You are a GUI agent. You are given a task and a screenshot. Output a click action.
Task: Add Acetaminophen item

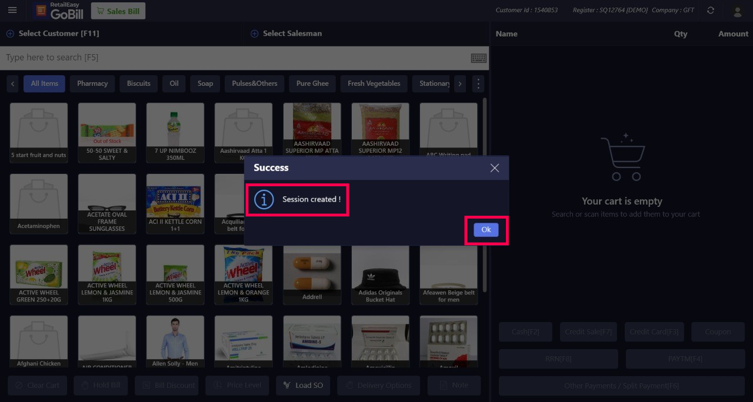39,203
